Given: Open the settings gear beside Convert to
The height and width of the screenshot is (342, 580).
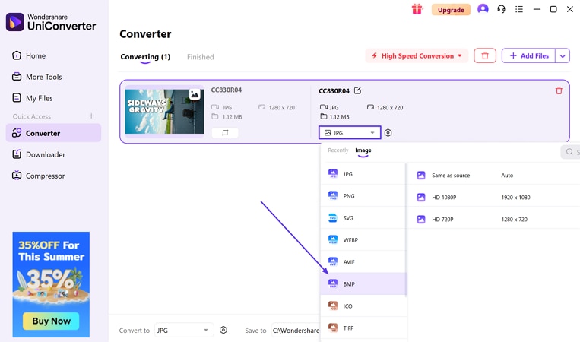Looking at the screenshot, I should [223, 330].
